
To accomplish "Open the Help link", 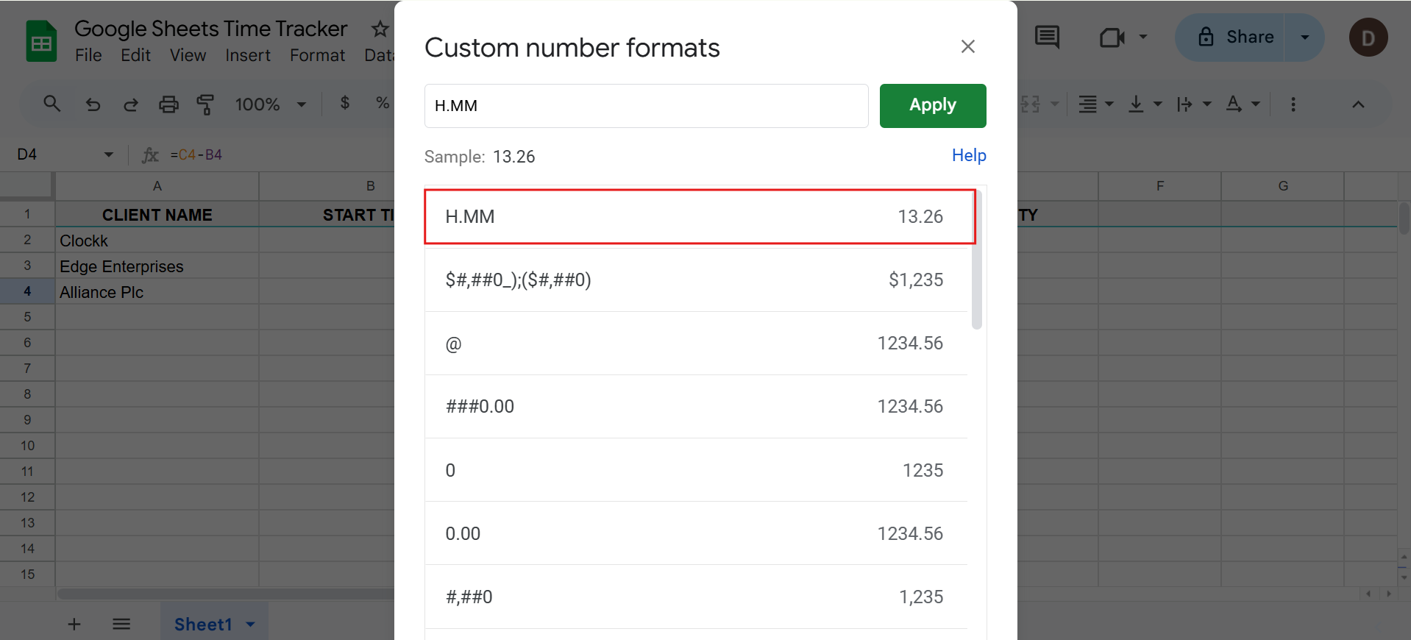I will click(969, 155).
